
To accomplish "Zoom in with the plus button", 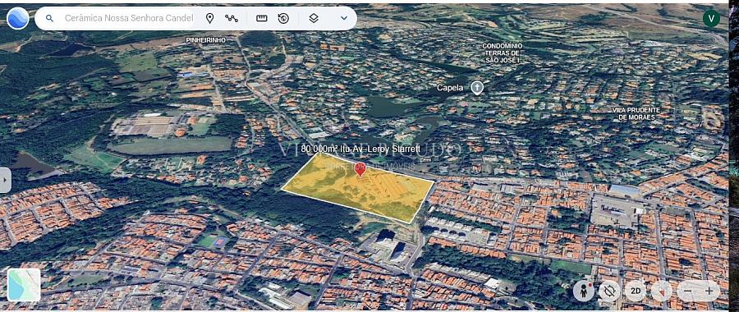I will [709, 291].
